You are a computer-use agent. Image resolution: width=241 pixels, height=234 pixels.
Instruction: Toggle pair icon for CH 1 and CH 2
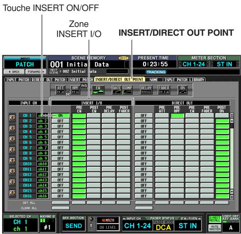[12, 118]
